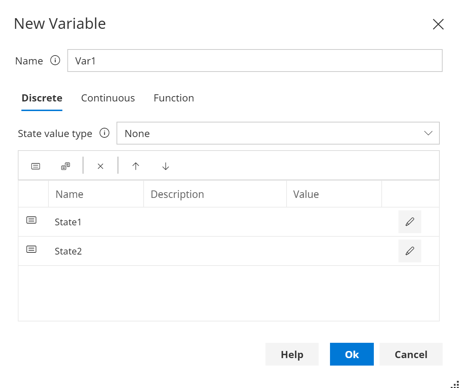Image resolution: width=459 pixels, height=388 pixels.
Task: Click the state icon beside State1
Action: (x=31, y=220)
